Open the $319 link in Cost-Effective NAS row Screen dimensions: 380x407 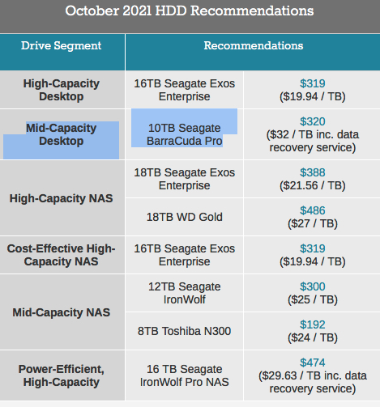313,248
